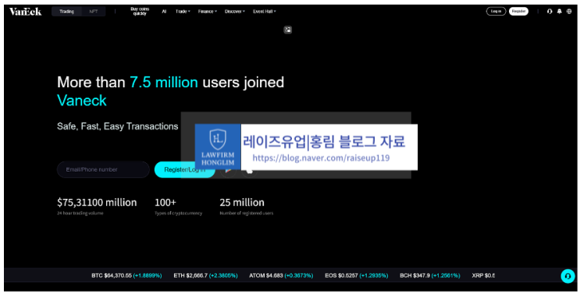Expand the Trade dropdown menu

coord(183,12)
